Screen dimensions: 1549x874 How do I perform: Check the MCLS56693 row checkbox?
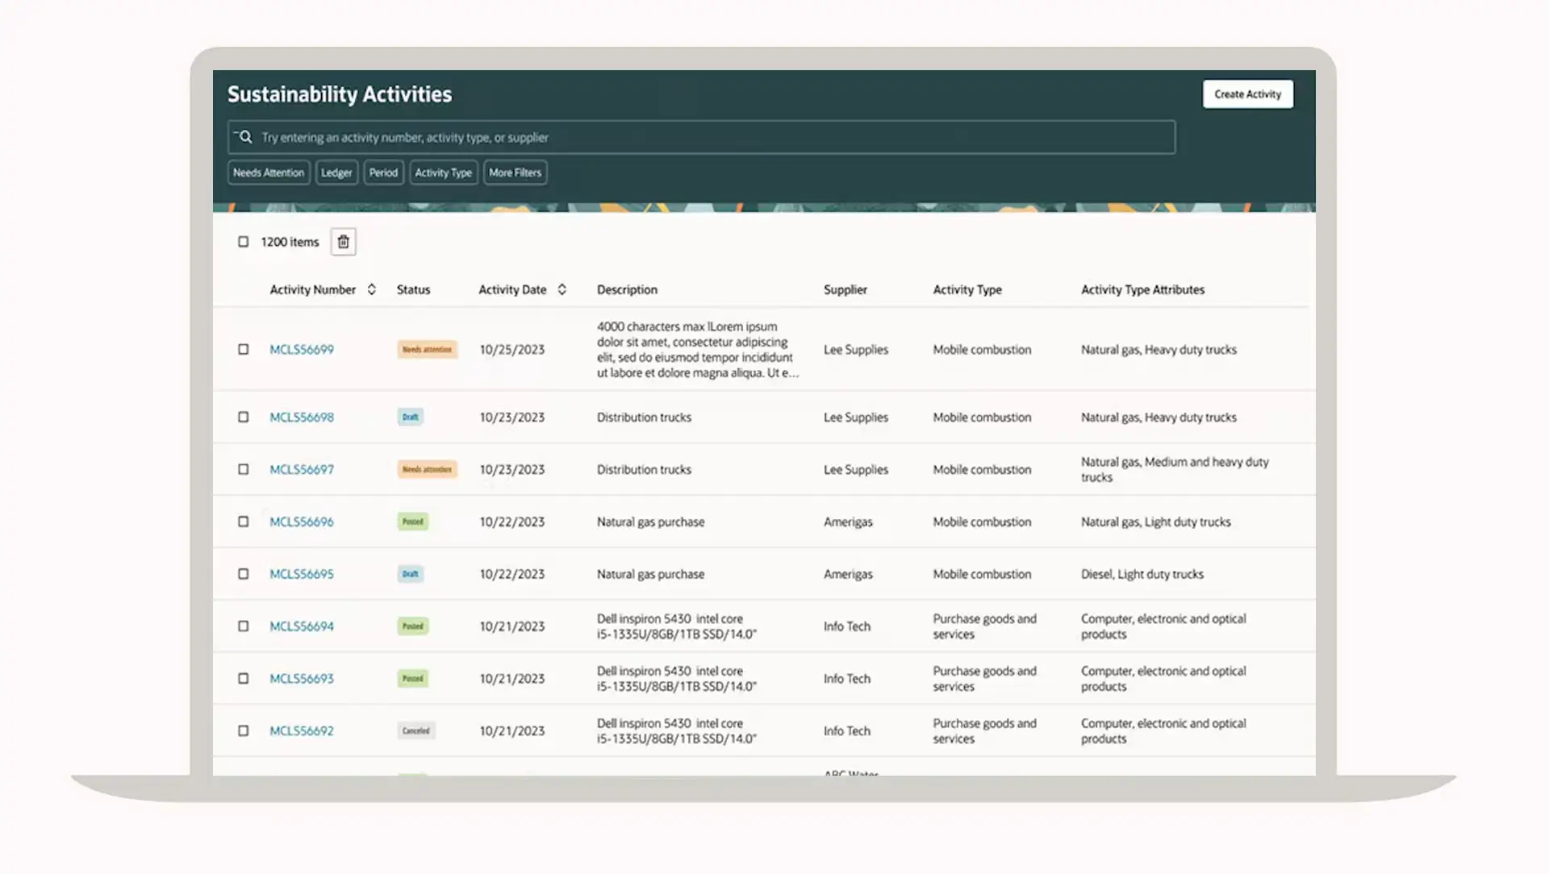tap(243, 679)
